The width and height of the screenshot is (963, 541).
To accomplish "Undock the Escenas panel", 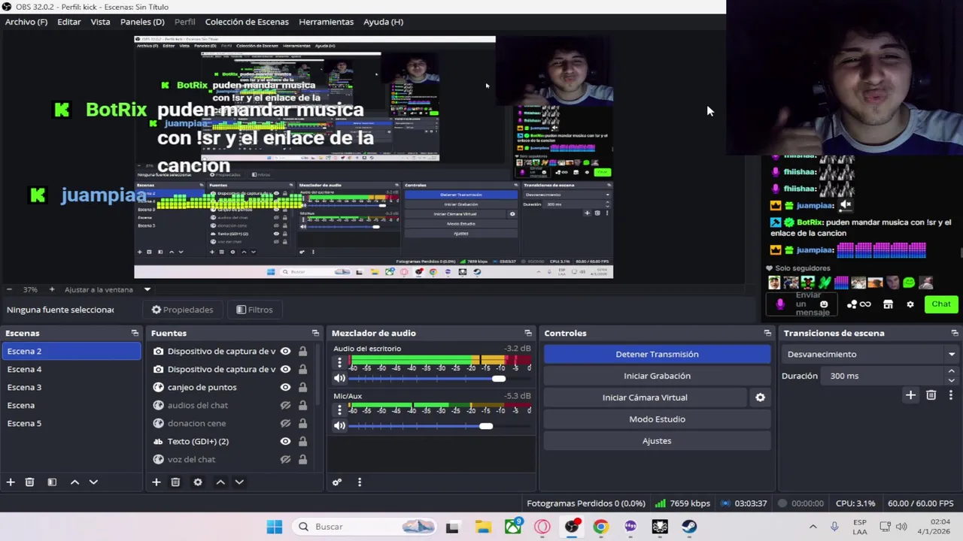I will click(x=135, y=333).
